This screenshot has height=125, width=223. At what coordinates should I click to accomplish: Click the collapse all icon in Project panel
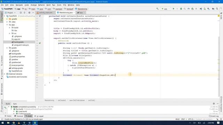(24, 12)
